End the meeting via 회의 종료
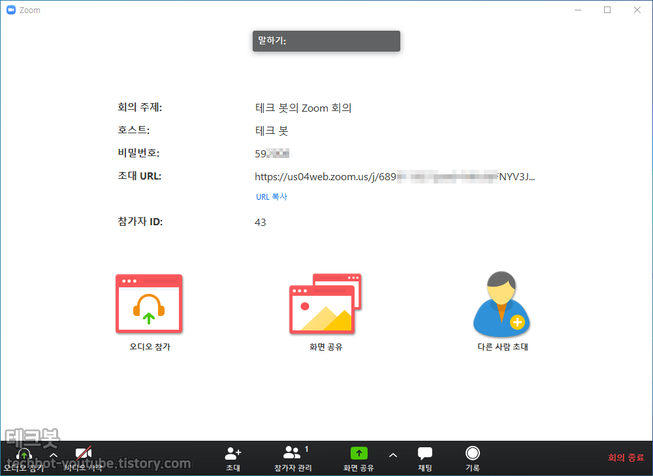 click(626, 458)
